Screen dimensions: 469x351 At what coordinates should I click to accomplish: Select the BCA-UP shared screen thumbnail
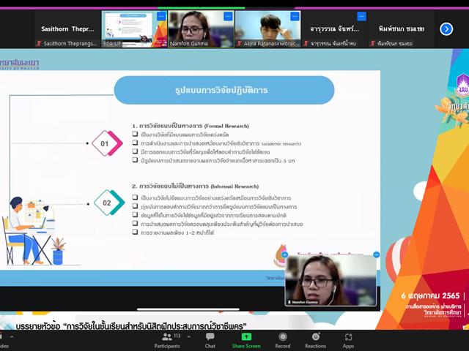point(134,29)
